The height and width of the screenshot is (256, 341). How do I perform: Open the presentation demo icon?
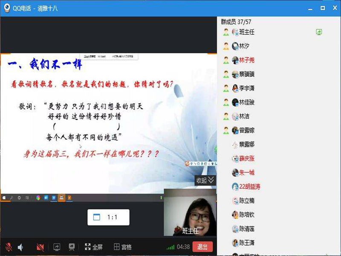click(x=72, y=247)
